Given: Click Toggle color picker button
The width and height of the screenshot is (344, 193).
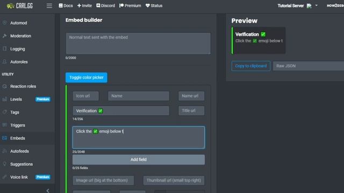Looking at the screenshot, I should pos(87,77).
